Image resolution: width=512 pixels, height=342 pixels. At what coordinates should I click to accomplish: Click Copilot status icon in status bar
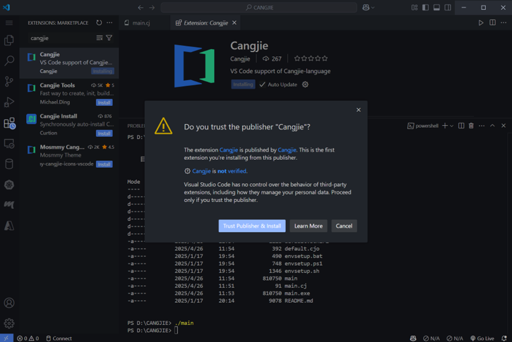(413, 338)
